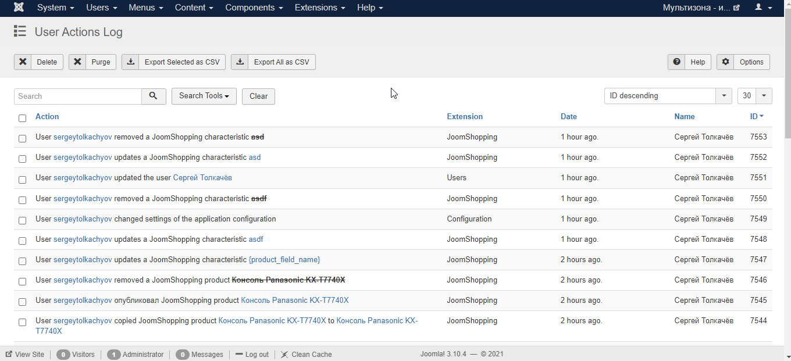Open the user account icon menu

click(763, 8)
